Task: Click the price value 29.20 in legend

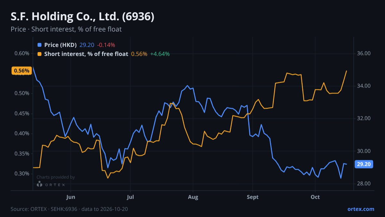Action: (x=87, y=45)
